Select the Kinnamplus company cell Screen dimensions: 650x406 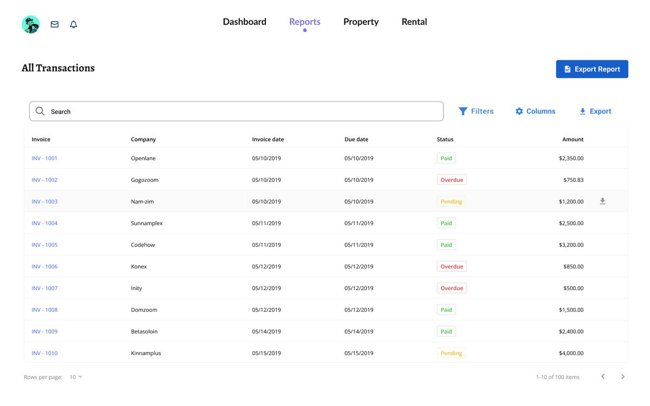point(146,353)
